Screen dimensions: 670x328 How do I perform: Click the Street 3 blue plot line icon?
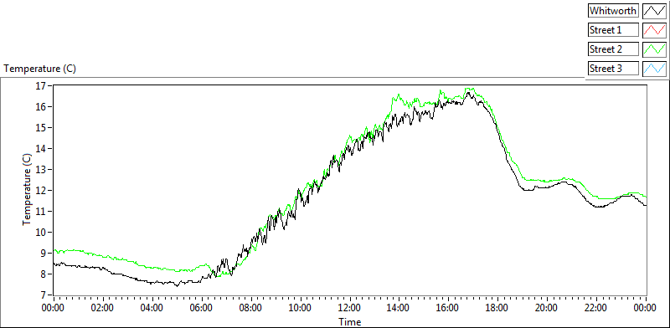coord(654,69)
